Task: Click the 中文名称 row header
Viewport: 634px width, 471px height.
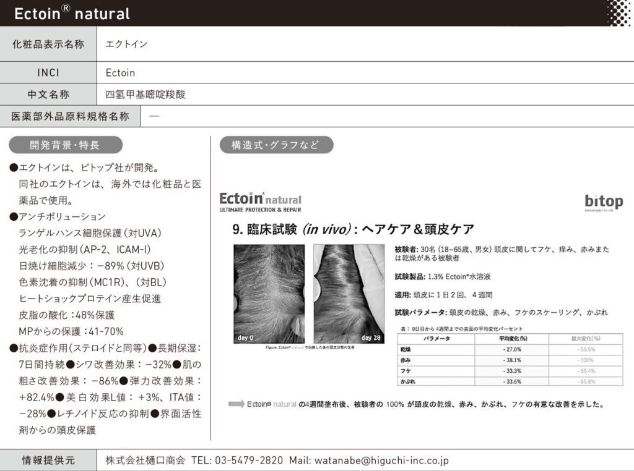Action: 48,95
